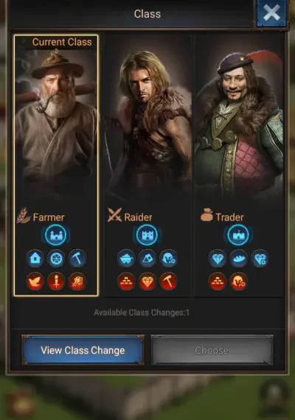Tap the blue pickaxe icon under Farmer

point(77,258)
